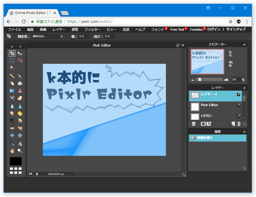Open the フォント link
256x197 pixels.
158,29
